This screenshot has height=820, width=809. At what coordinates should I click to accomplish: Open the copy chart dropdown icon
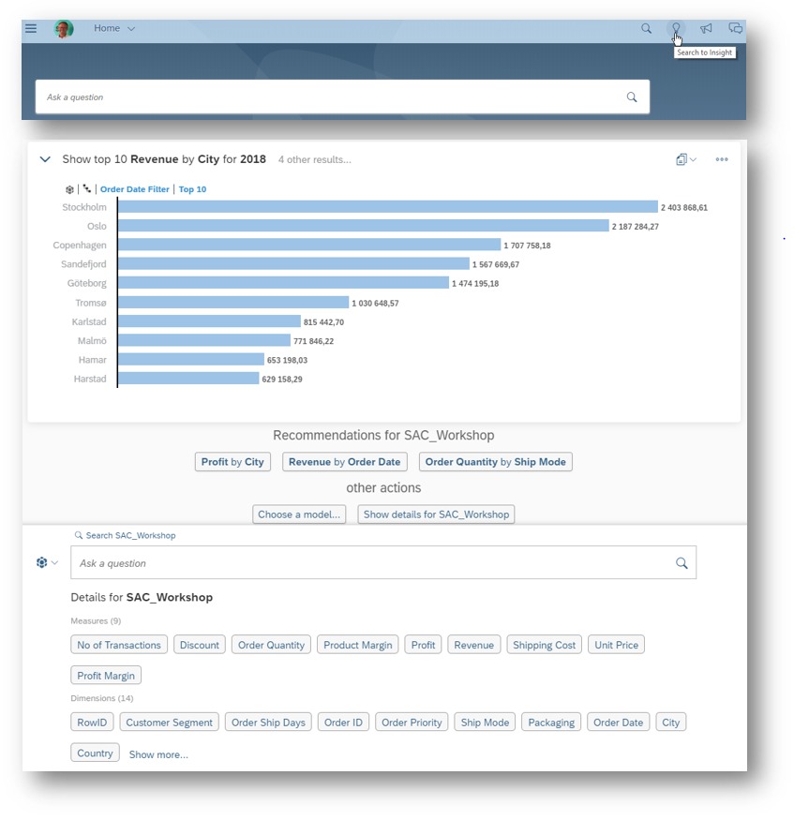point(685,160)
